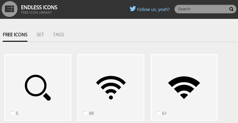Click the FREE ICON LIBRARY subtitle

point(36,13)
